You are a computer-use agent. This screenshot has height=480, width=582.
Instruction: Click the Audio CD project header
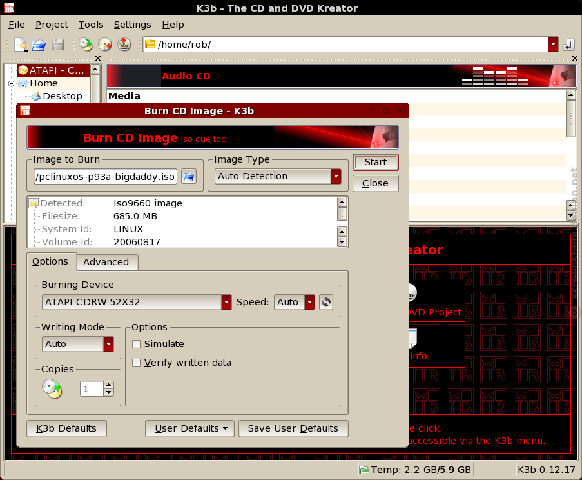coord(342,76)
